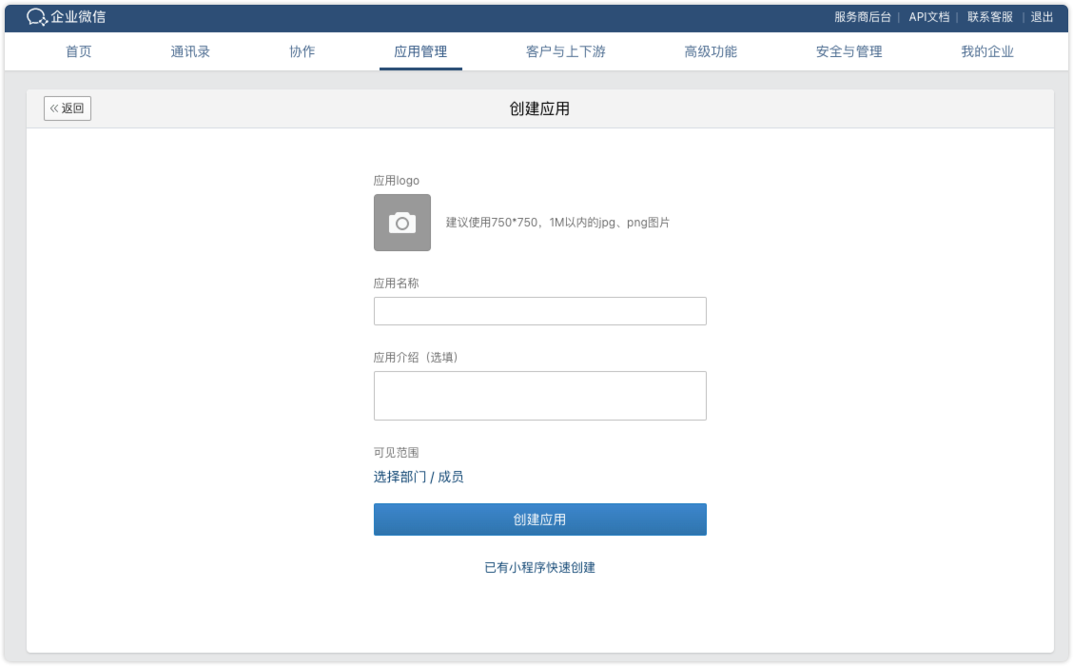
Task: Switch to the 通讯录 tab
Action: (x=190, y=51)
